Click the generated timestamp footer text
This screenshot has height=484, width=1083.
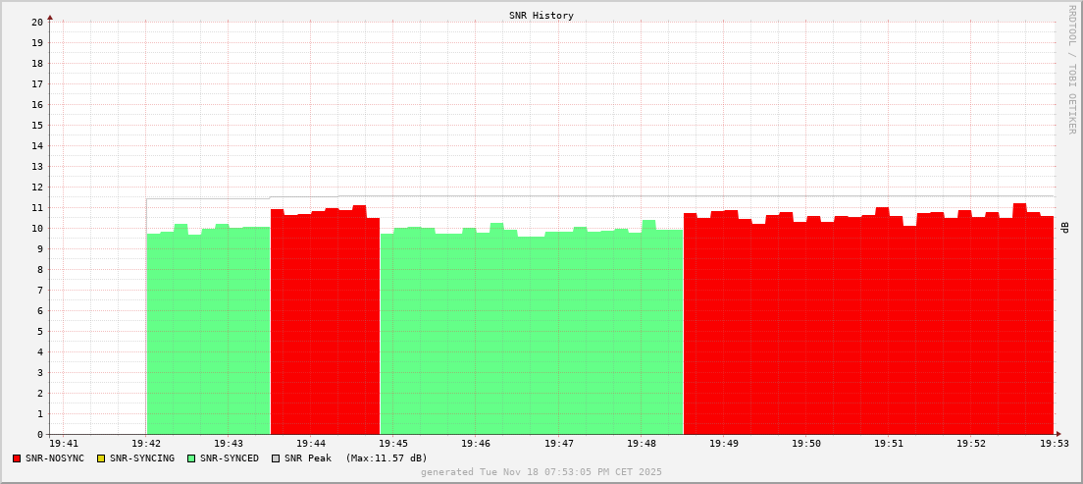coord(541,472)
